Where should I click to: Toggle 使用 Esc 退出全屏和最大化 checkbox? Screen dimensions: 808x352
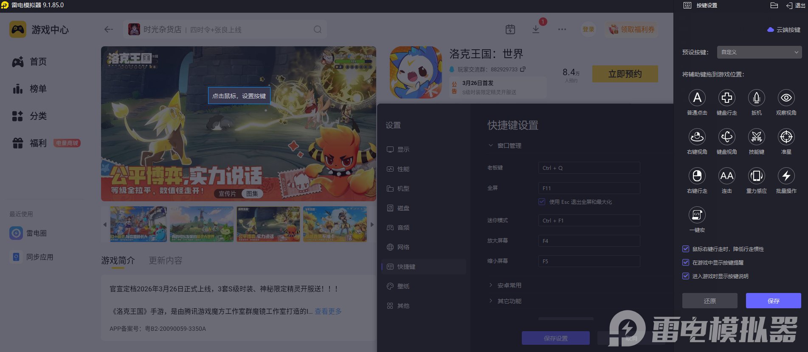(x=542, y=202)
